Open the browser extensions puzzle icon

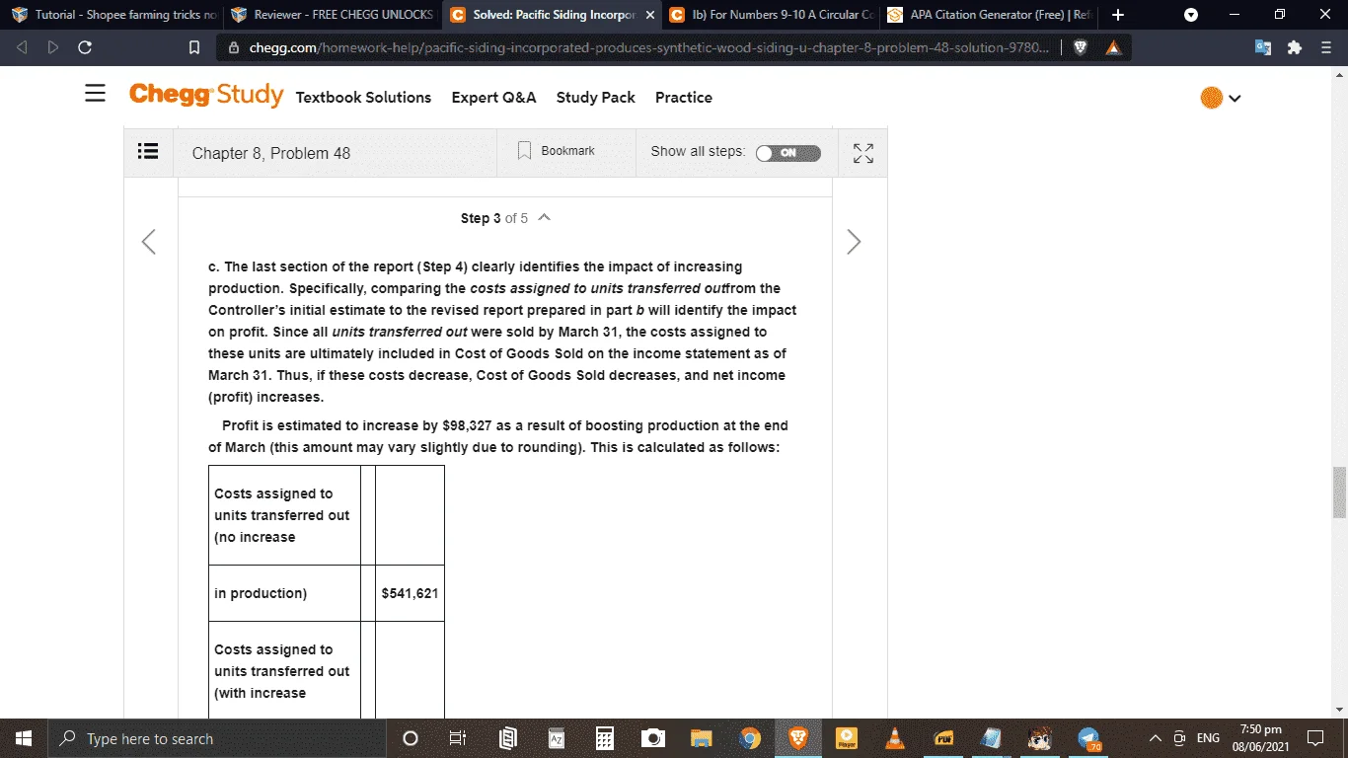coord(1295,47)
